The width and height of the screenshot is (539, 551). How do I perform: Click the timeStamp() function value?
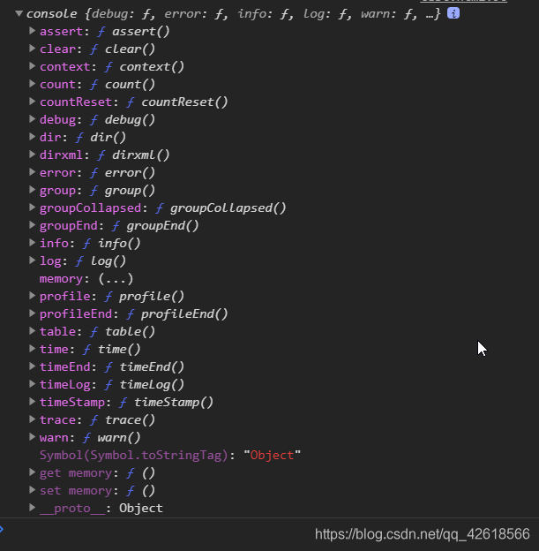(174, 402)
